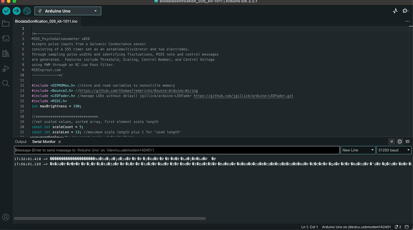Open the Sketchbook sidebar panel
This screenshot has width=413, height=230.
tap(6, 23)
